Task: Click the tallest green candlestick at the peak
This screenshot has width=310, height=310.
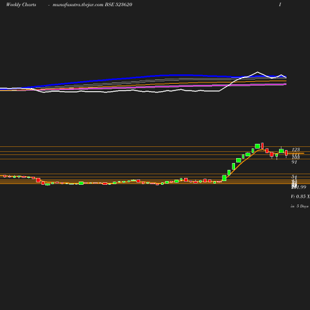Action: pyautogui.click(x=257, y=146)
